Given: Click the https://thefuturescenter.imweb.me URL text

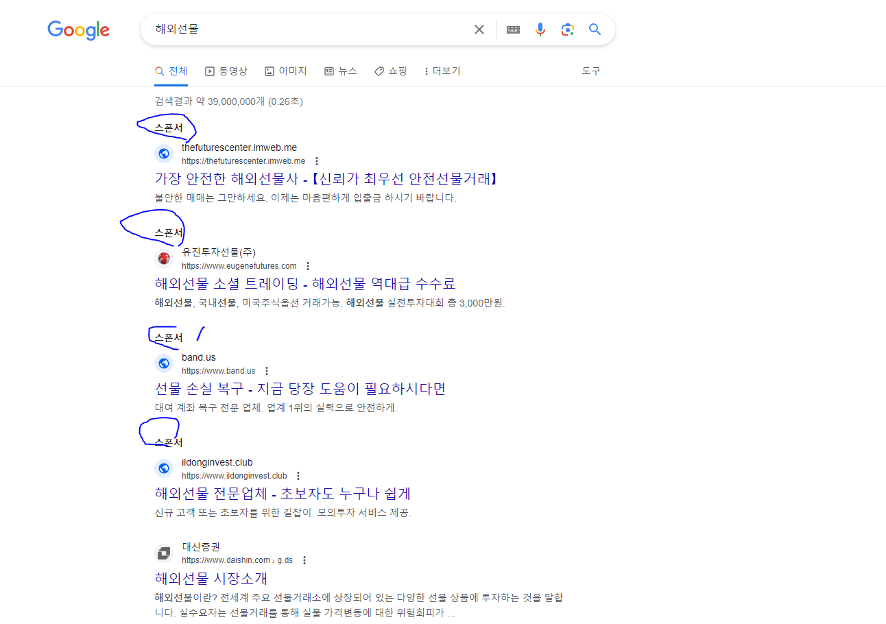Looking at the screenshot, I should coord(243,161).
